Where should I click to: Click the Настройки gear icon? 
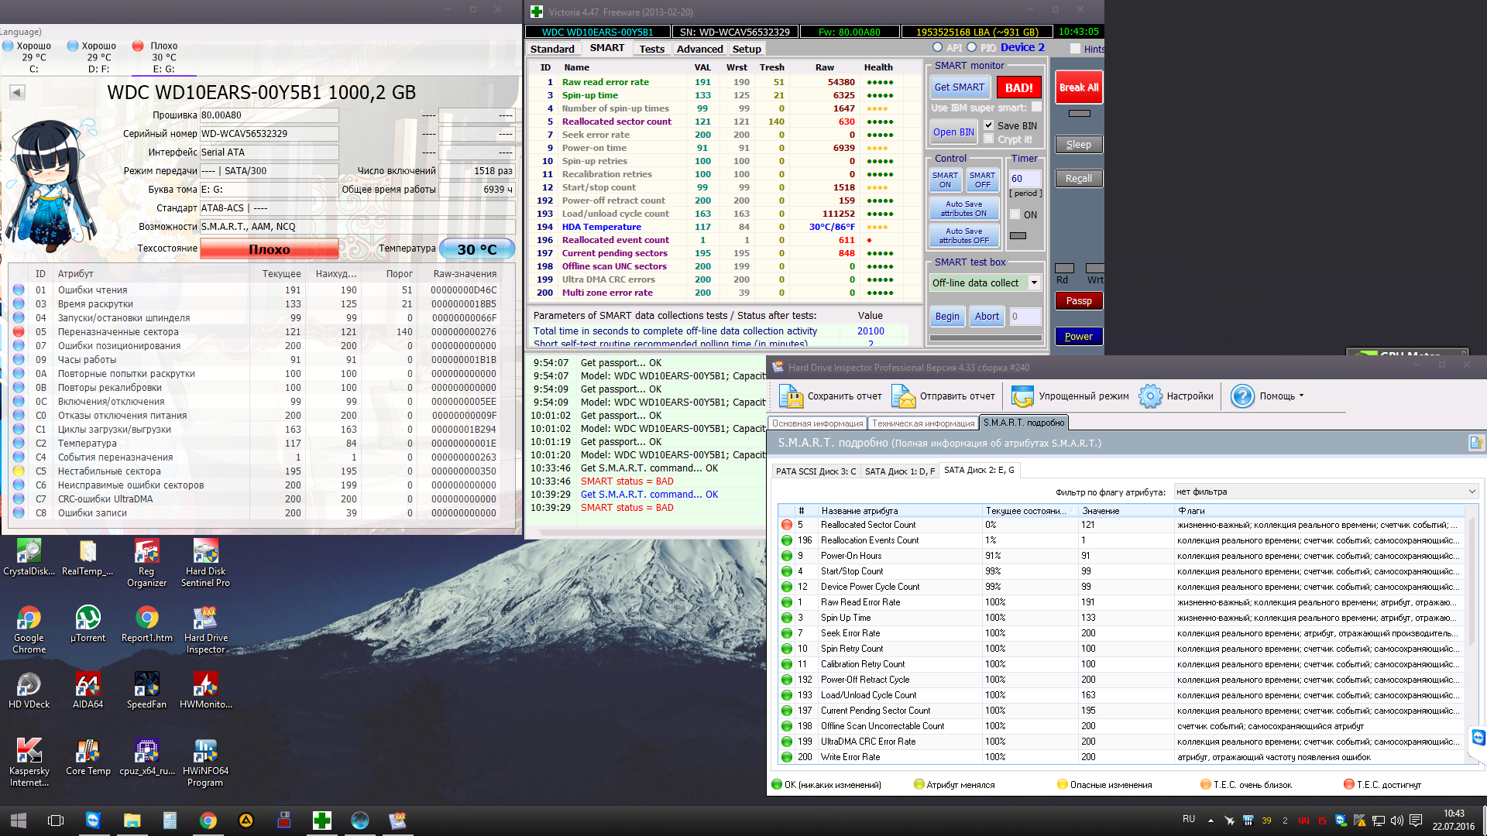[1150, 396]
